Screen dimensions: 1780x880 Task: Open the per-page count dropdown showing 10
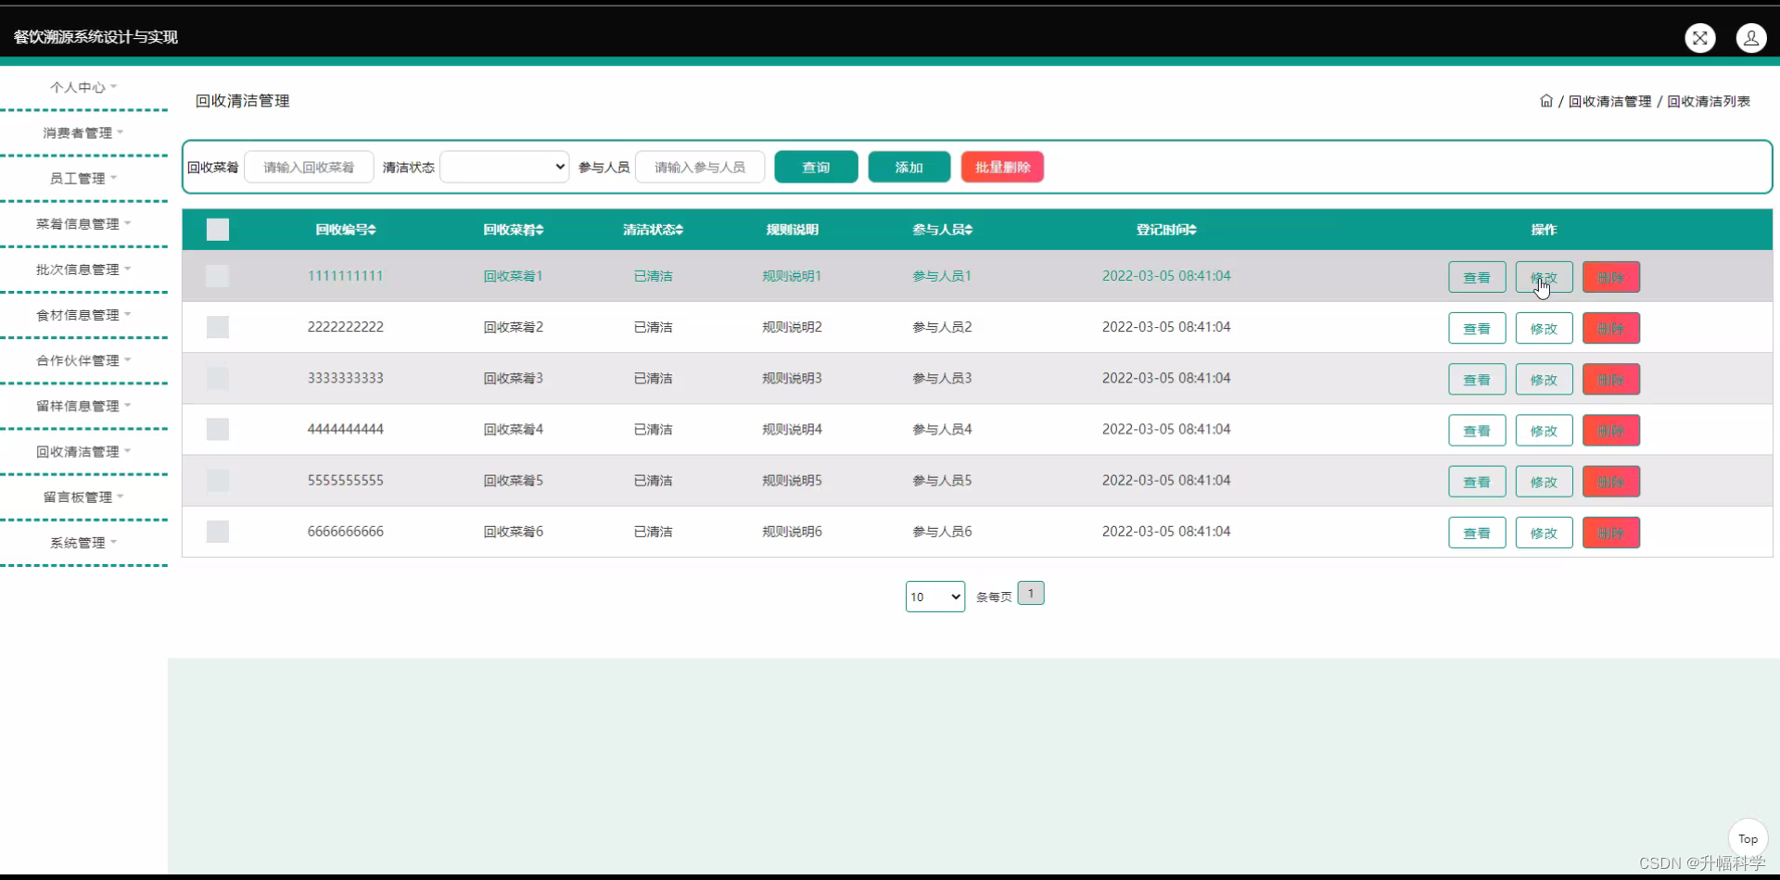click(934, 597)
